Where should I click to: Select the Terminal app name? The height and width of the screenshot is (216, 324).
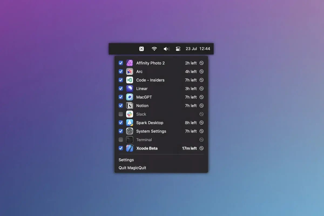[144, 140]
